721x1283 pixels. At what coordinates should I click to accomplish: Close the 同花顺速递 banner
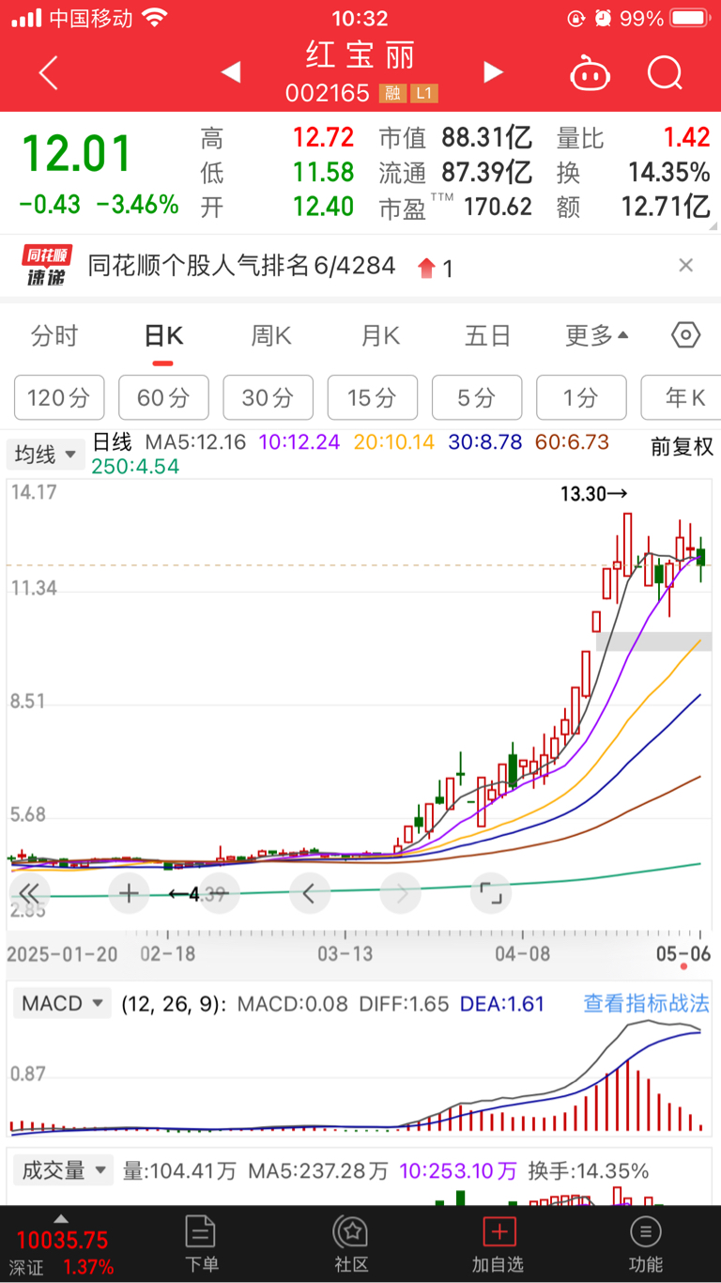(x=686, y=266)
